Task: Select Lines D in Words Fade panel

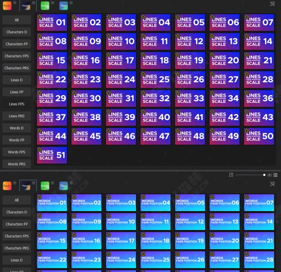Action: (x=17, y=260)
